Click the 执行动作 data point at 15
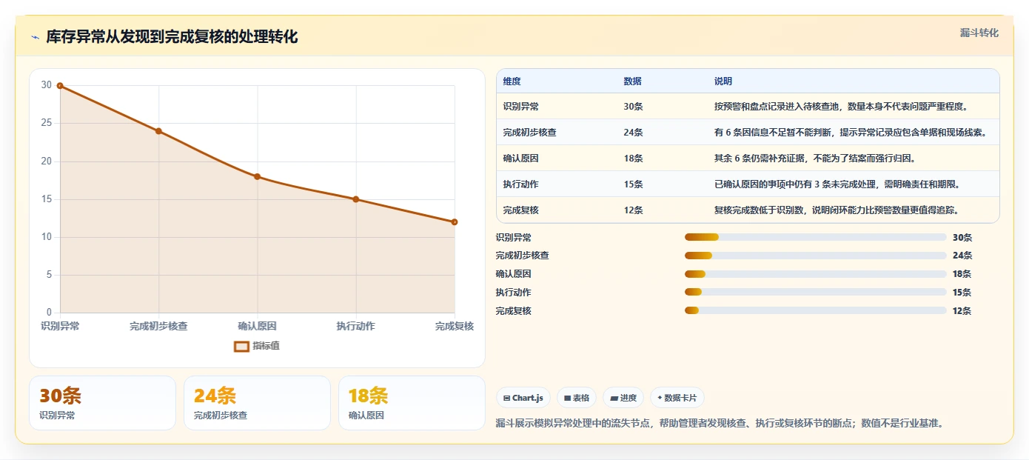The height and width of the screenshot is (460, 1029). 356,199
